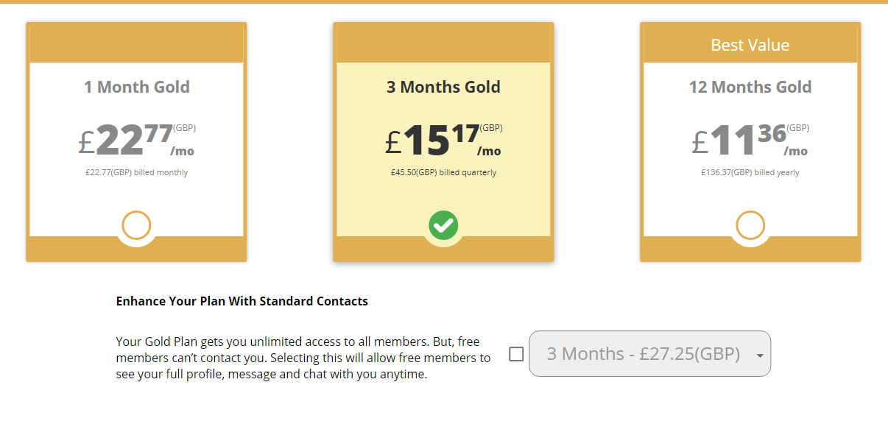Click the £22.77 per month price

pyautogui.click(x=136, y=138)
